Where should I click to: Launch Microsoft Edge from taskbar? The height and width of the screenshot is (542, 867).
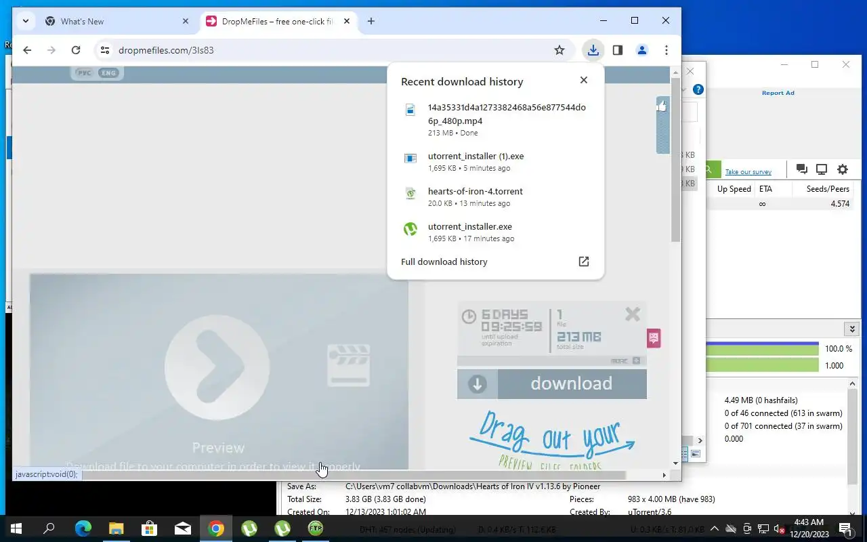[83, 528]
